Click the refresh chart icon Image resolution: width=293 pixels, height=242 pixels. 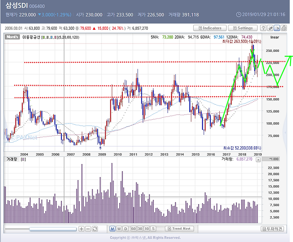95,229
